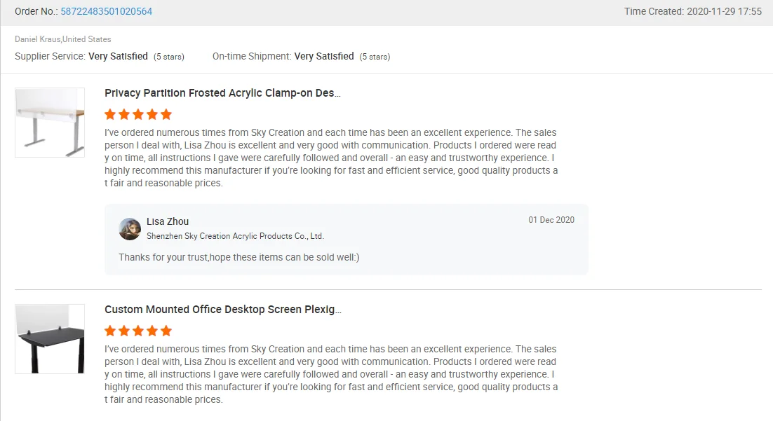Open order number 58722483501020564 link
773x421 pixels.
coord(106,11)
